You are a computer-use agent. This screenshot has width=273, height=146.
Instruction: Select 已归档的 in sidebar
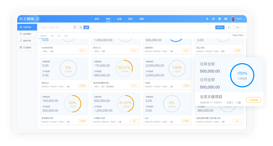27,47
